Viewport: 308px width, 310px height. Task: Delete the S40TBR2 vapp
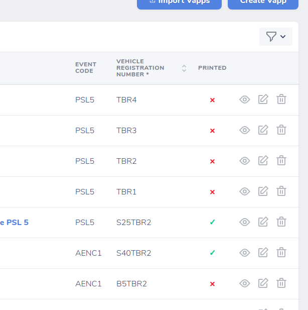click(281, 252)
